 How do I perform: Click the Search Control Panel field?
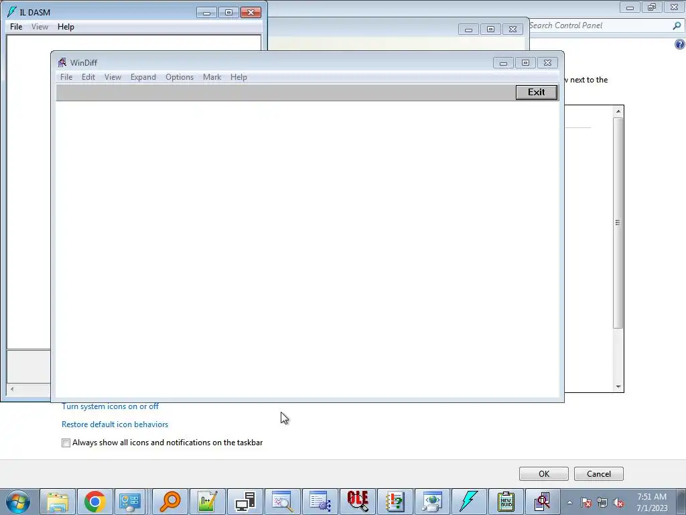pos(600,26)
